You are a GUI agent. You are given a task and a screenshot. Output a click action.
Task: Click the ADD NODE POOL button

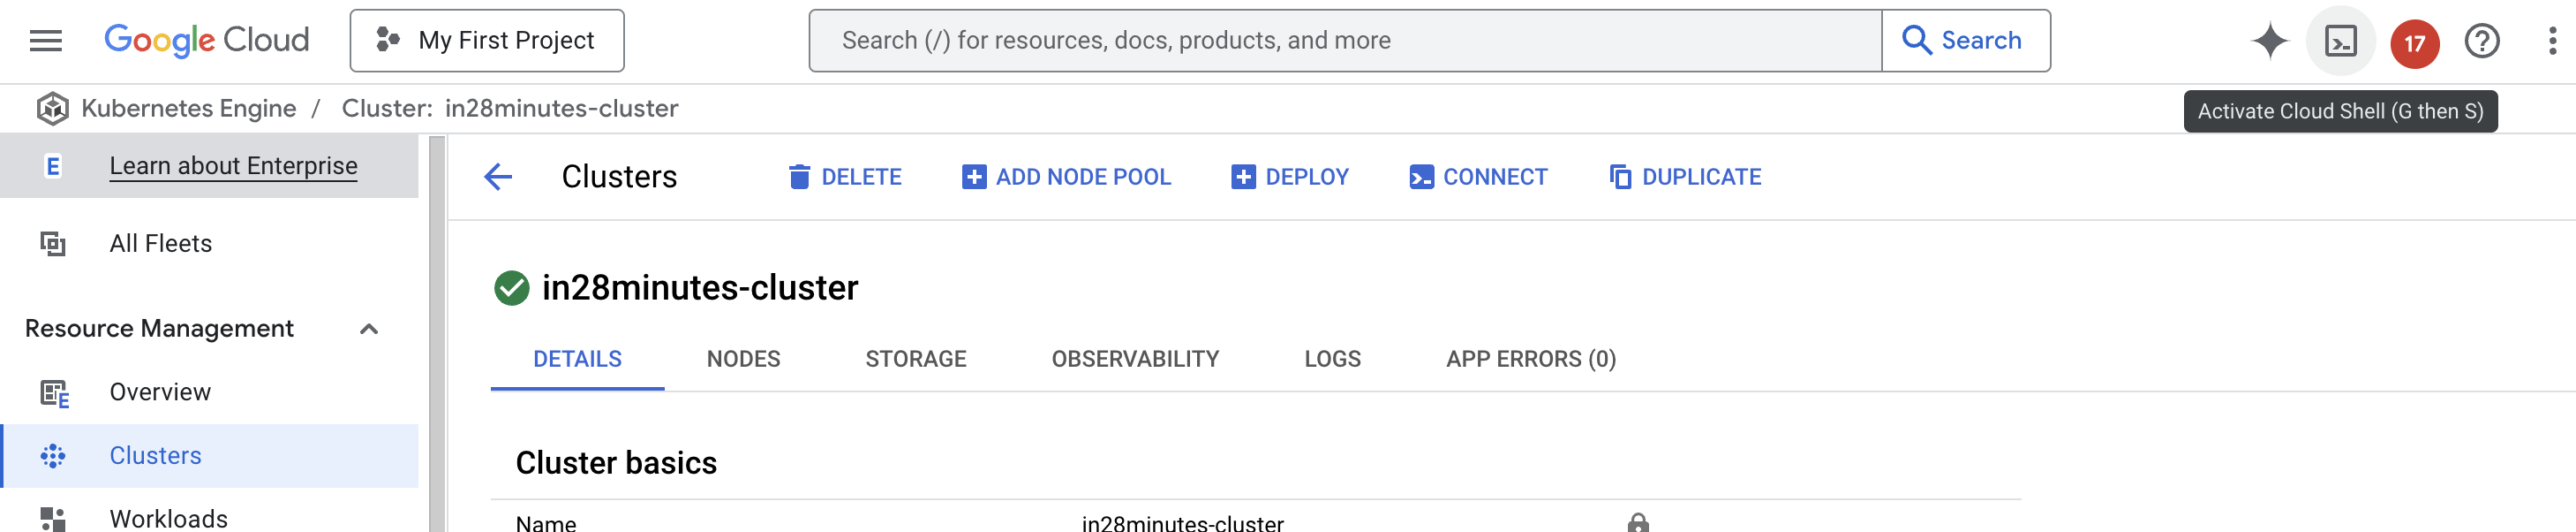pyautogui.click(x=1066, y=178)
